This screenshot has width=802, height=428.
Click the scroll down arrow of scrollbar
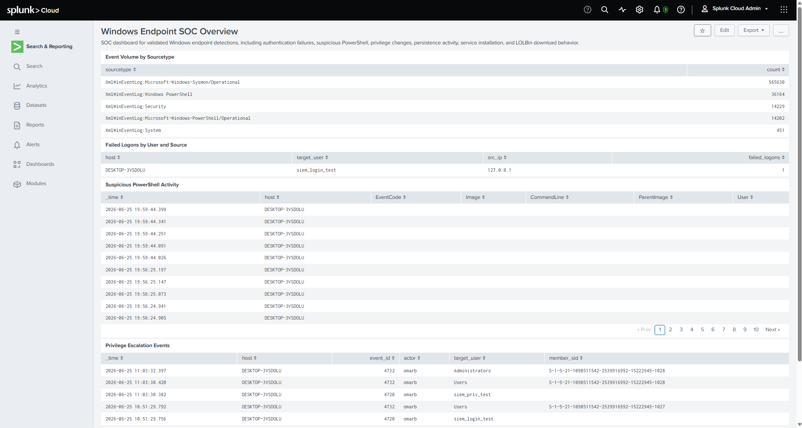click(799, 424)
